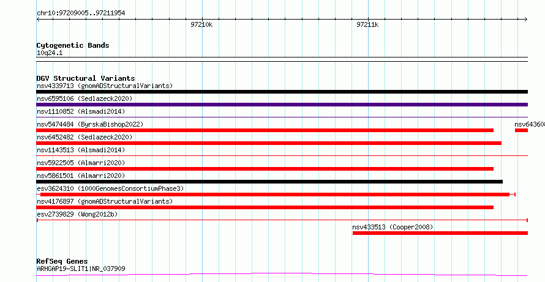Click the red bar of nsv4176897

(265, 207)
